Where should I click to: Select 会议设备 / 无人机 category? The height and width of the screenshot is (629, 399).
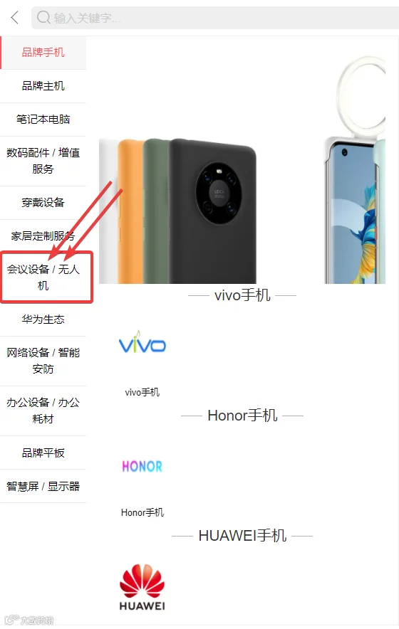tap(43, 277)
